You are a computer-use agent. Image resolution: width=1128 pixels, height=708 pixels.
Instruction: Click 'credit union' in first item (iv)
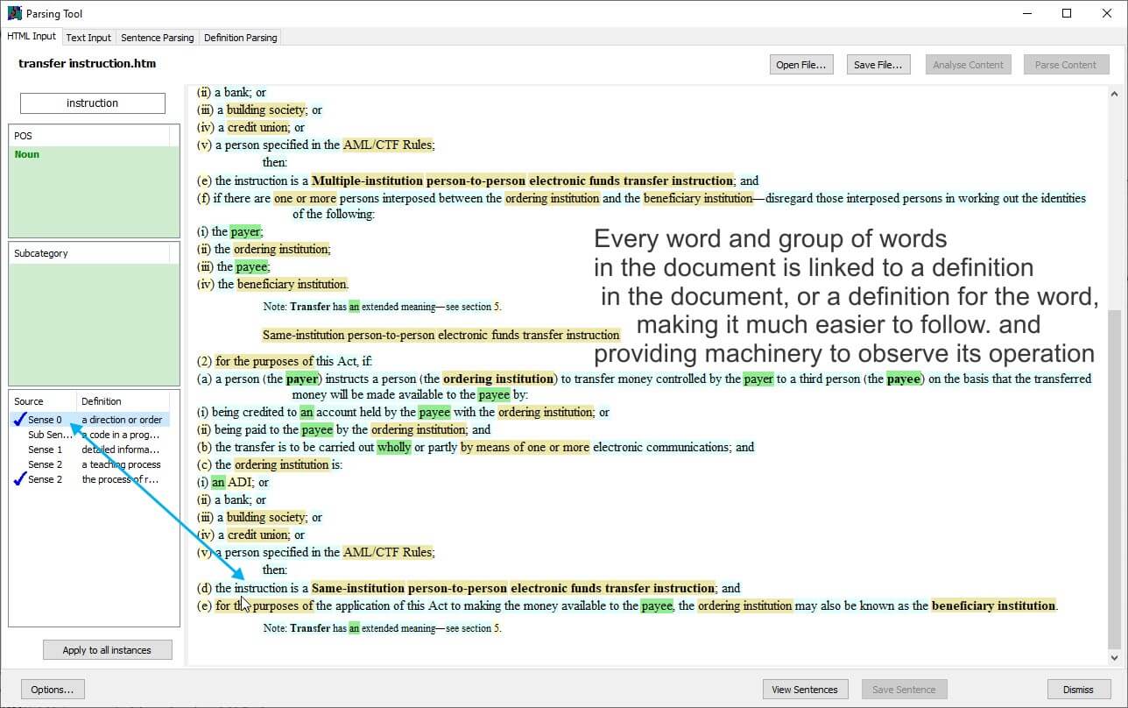tap(259, 127)
